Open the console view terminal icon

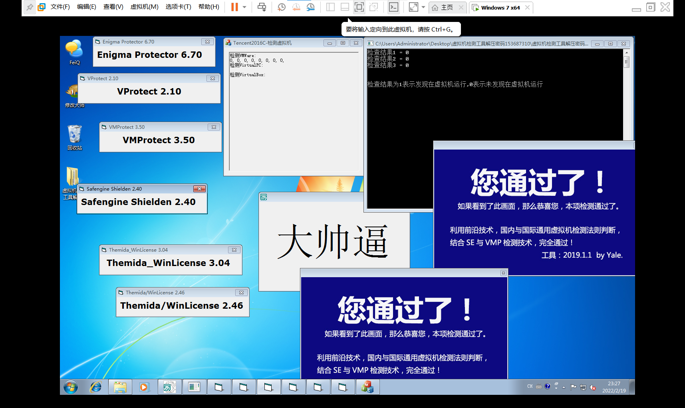(x=393, y=7)
